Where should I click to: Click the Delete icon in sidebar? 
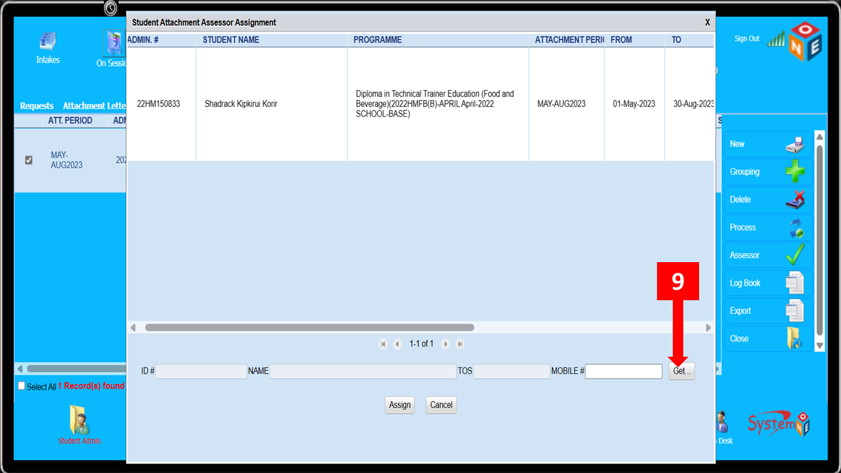point(794,200)
